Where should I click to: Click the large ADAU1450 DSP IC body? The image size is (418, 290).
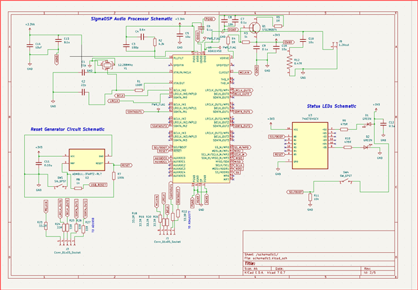tap(201, 119)
